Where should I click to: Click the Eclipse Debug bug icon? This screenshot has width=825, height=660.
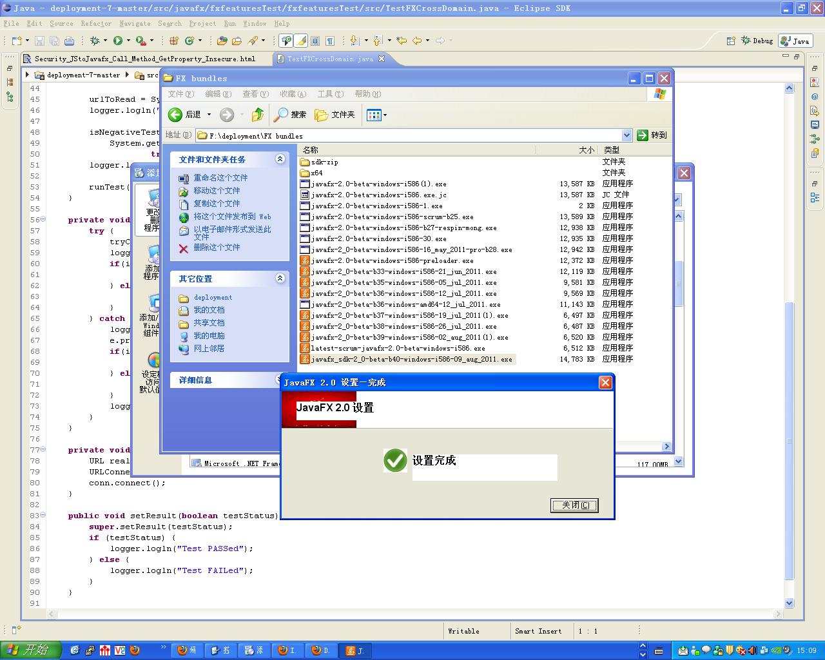[95, 41]
